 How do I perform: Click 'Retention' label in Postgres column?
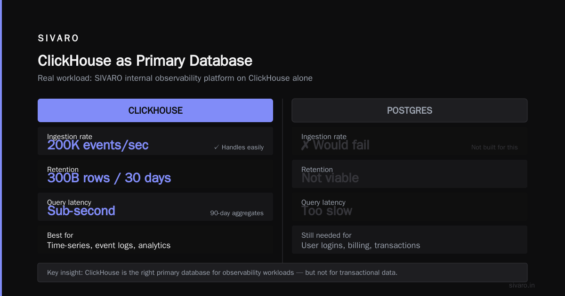click(x=317, y=169)
